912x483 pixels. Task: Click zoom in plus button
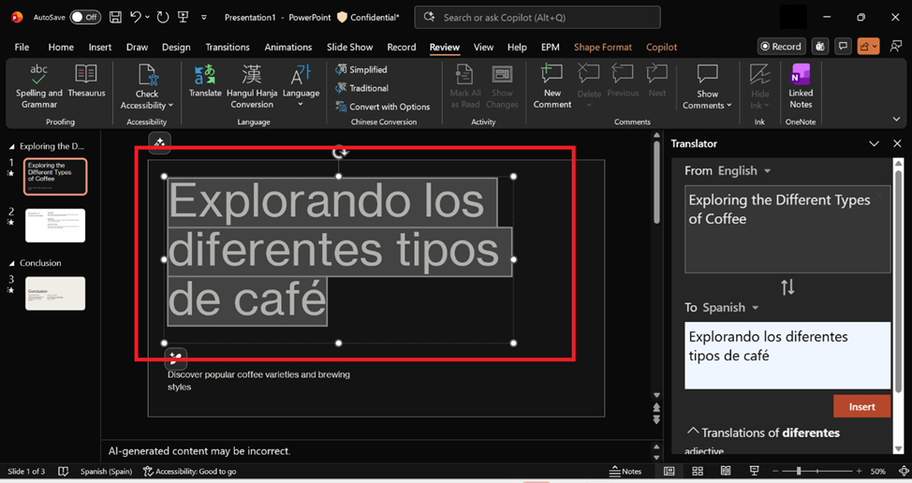point(859,471)
